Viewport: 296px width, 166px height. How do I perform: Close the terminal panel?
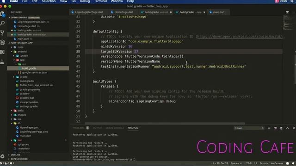point(294,128)
